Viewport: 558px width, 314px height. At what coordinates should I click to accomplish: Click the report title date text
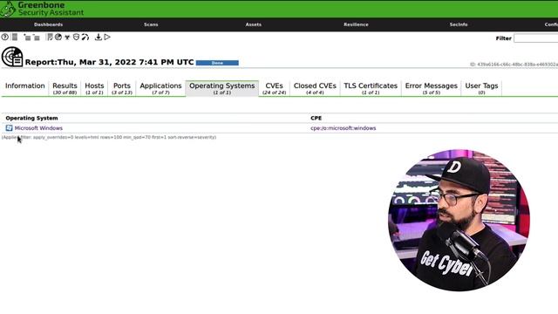point(109,62)
